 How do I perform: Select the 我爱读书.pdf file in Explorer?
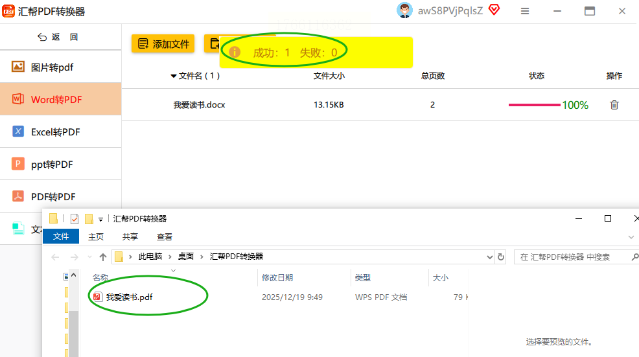click(129, 297)
